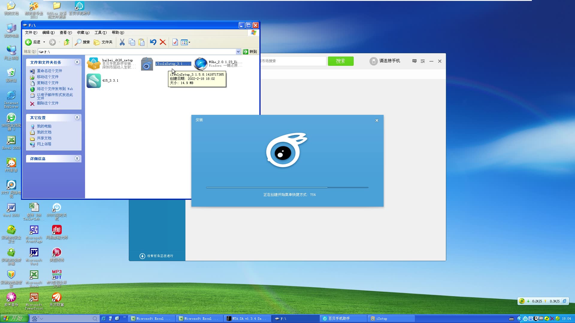575x323 pixels.
Task: Open the address bar dropdown
Action: pyautogui.click(x=238, y=51)
